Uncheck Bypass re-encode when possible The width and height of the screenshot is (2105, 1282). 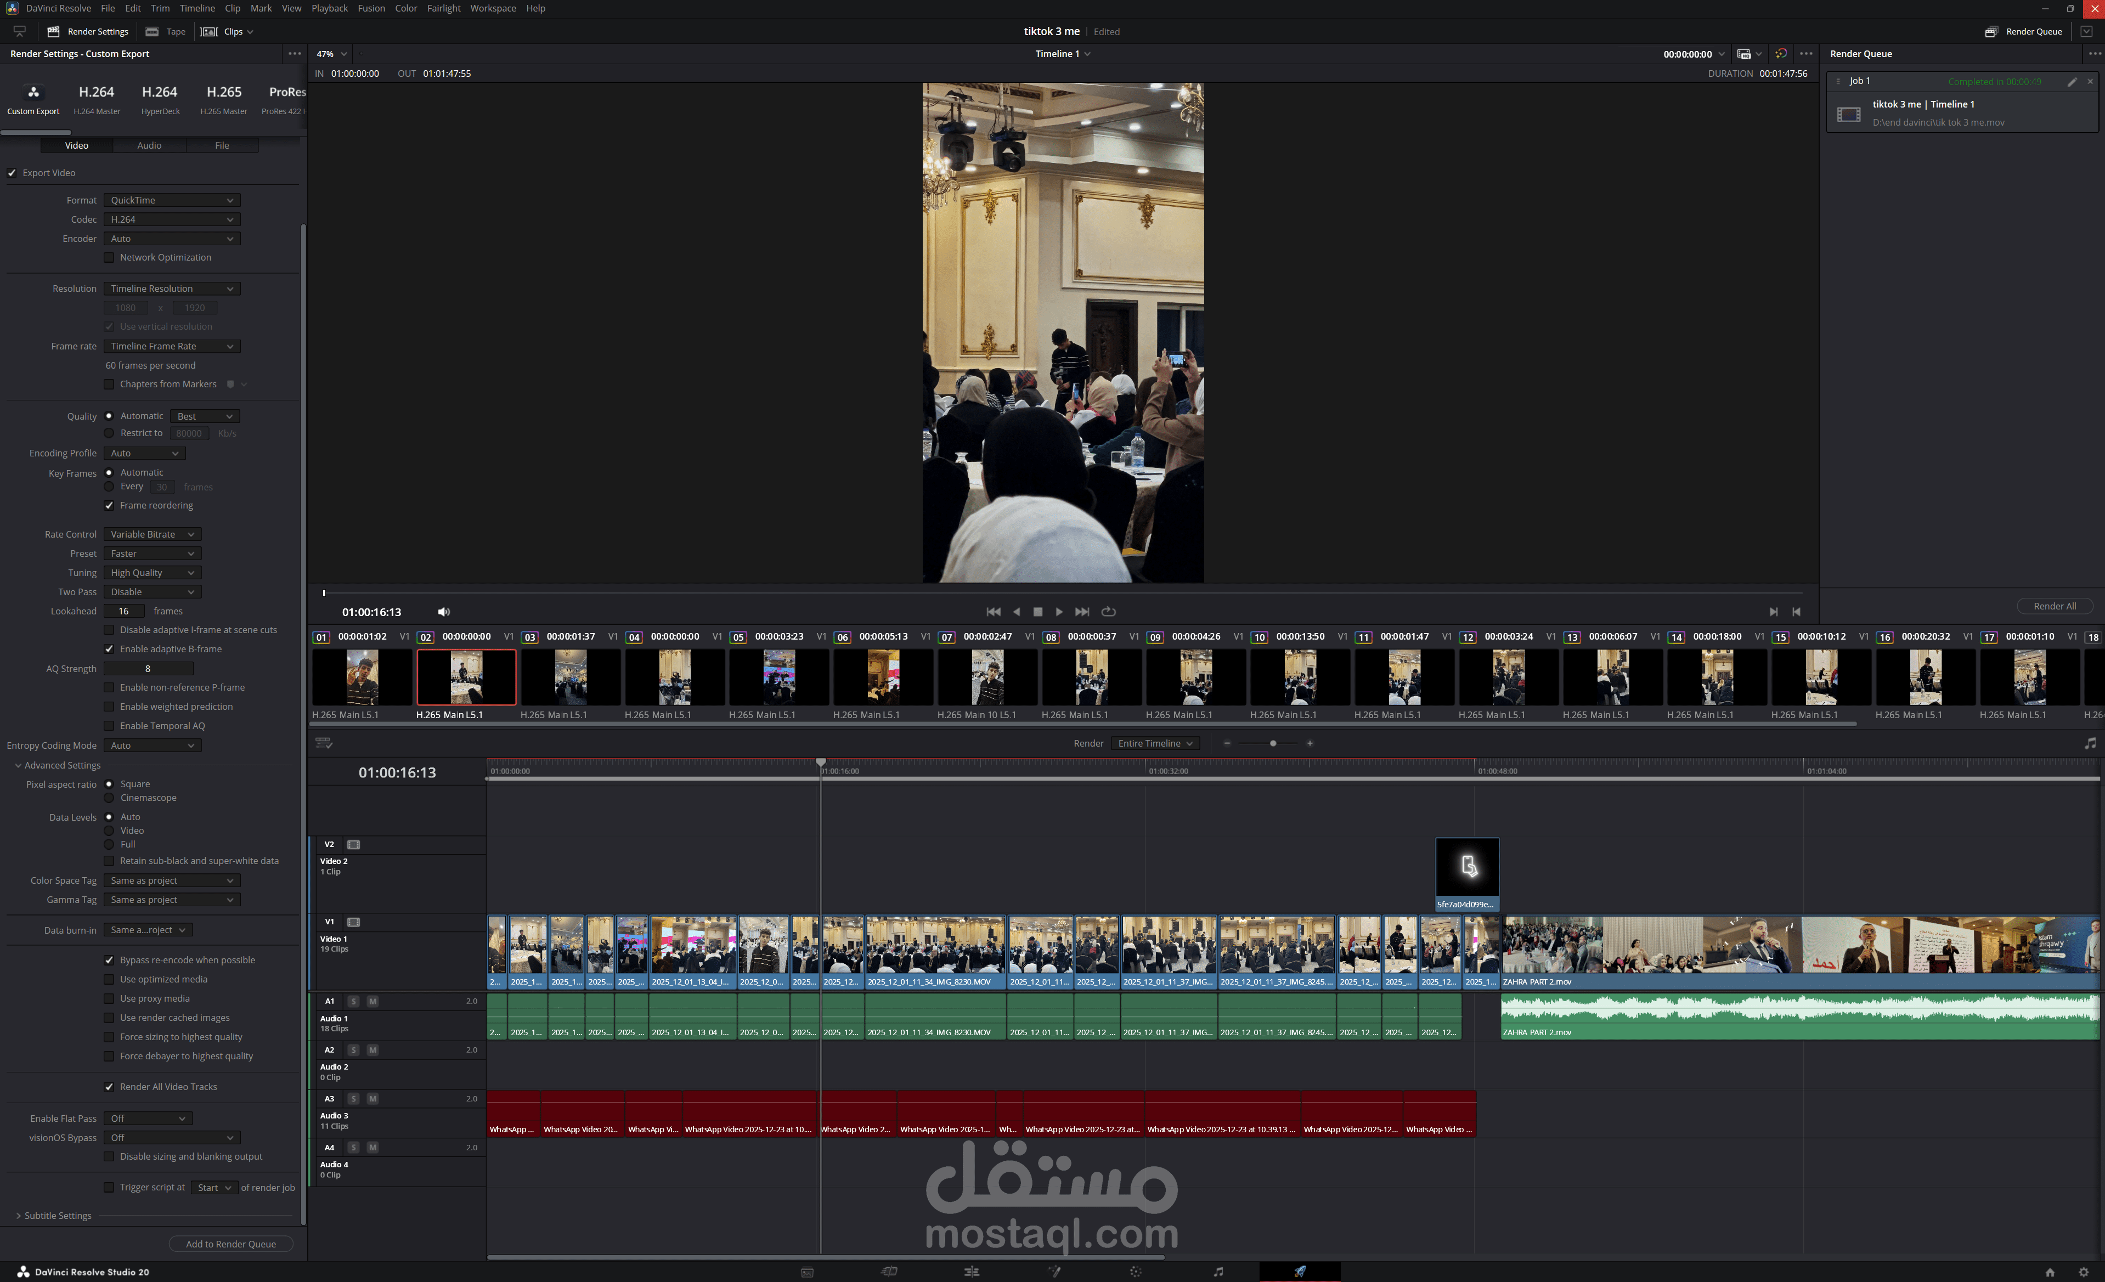click(109, 960)
